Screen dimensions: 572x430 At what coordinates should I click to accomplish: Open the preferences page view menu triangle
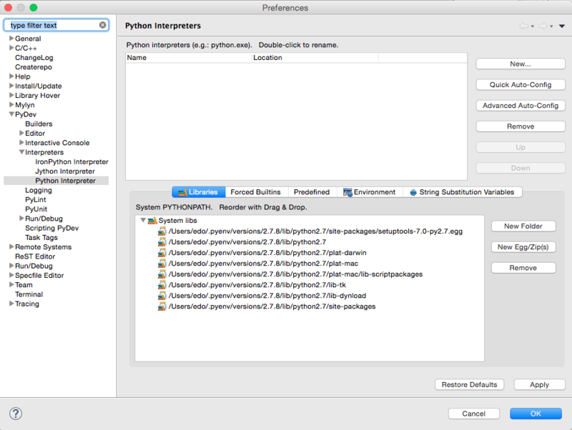tap(562, 26)
